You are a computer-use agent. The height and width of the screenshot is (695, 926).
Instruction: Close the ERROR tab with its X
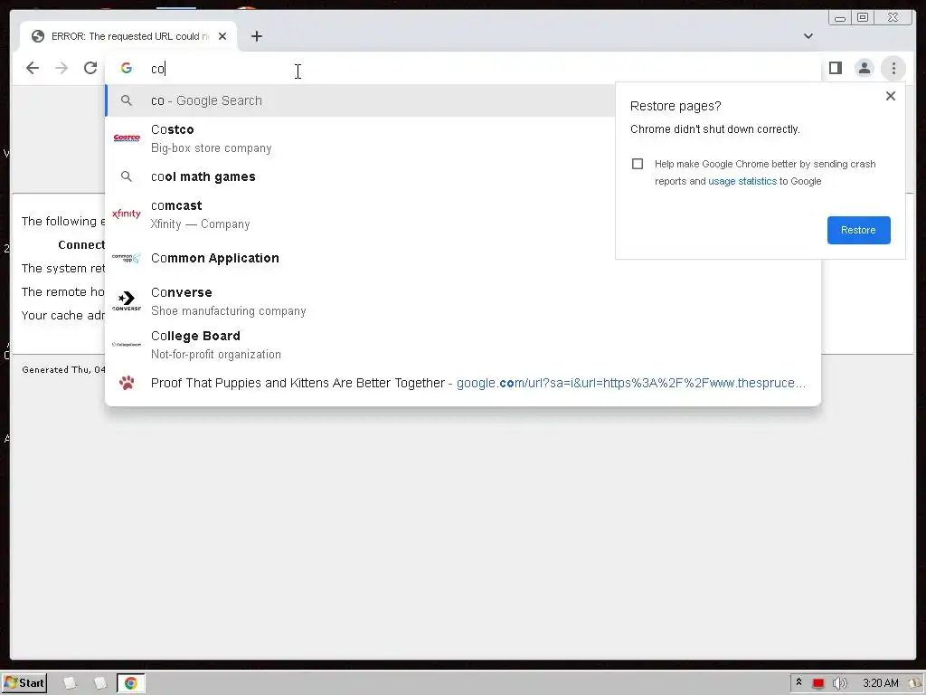click(x=222, y=36)
